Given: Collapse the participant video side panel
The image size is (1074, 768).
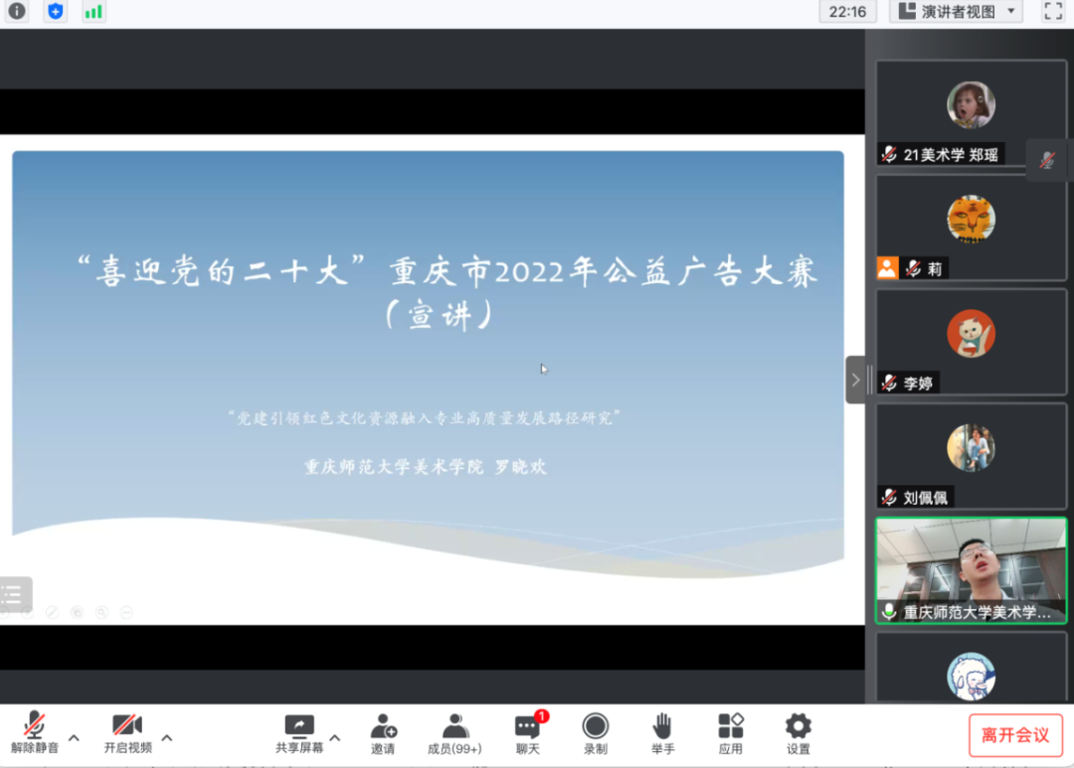Looking at the screenshot, I should click(855, 380).
